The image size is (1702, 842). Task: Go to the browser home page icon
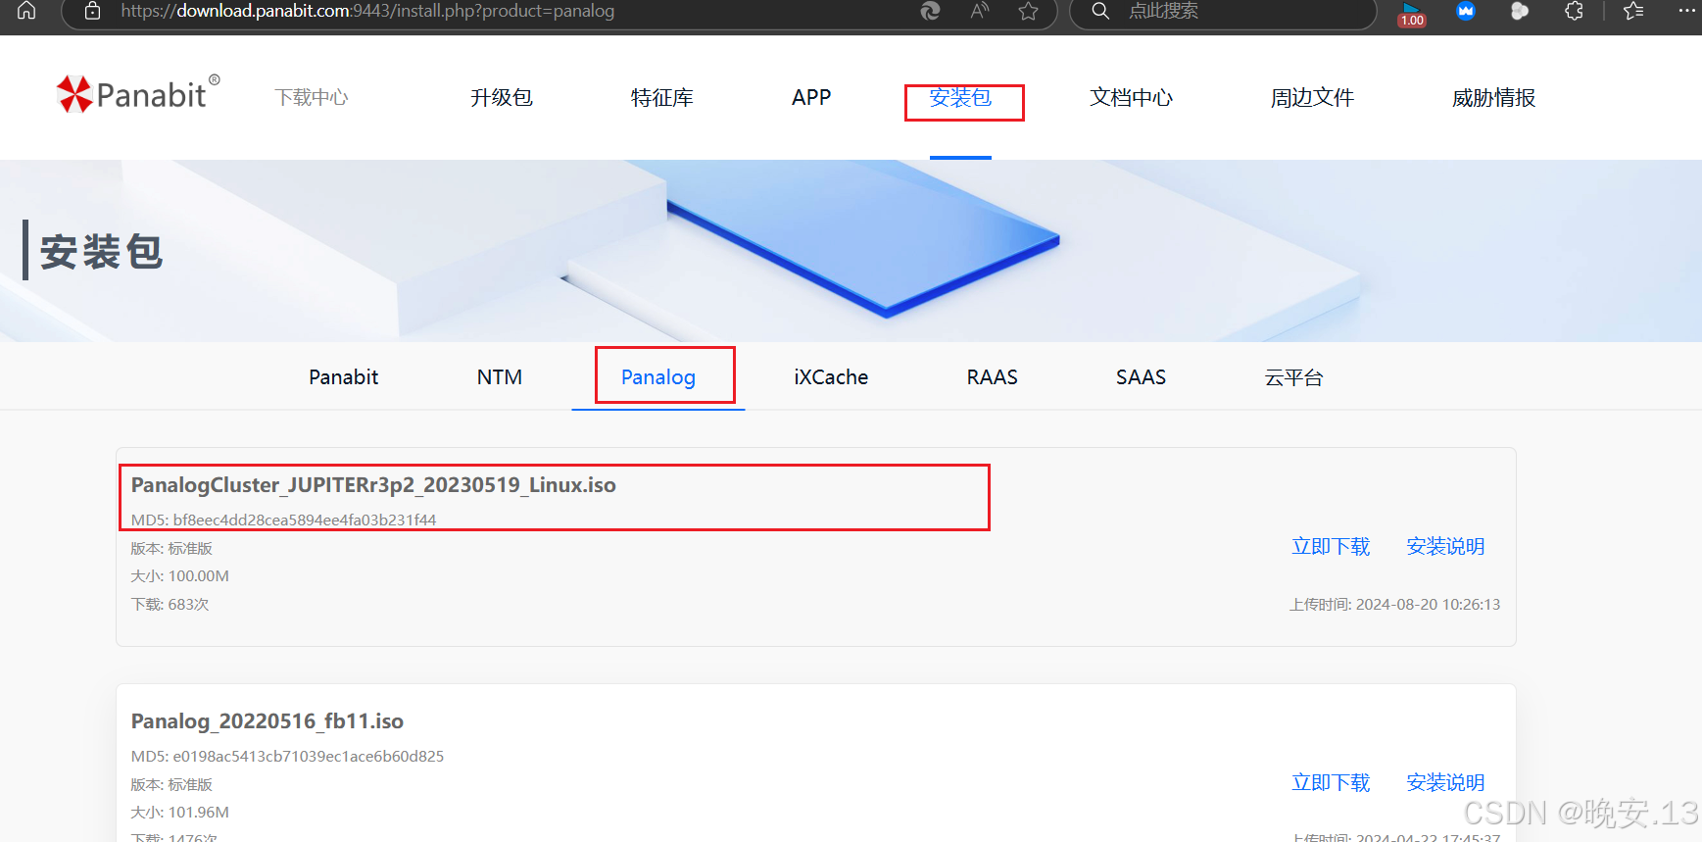[x=26, y=11]
